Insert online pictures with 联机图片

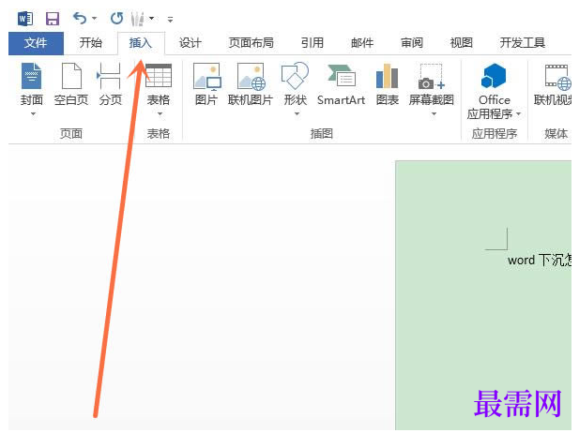251,84
